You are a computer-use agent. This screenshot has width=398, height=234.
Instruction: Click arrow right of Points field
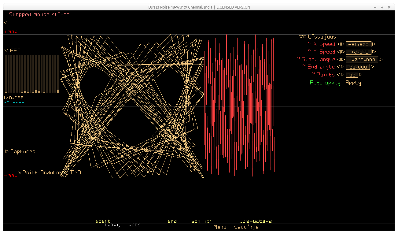[361, 75]
